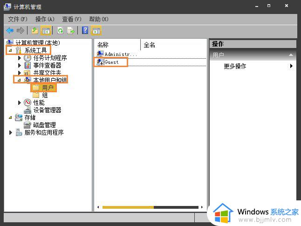Viewport: 301px width, 226px height.
Task: Click the horizontal scrollbar thumb
Action: pyautogui.click(x=128, y=207)
